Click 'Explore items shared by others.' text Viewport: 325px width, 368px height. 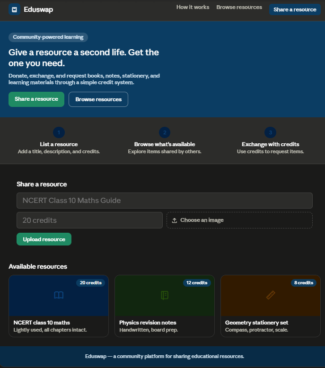pos(165,152)
